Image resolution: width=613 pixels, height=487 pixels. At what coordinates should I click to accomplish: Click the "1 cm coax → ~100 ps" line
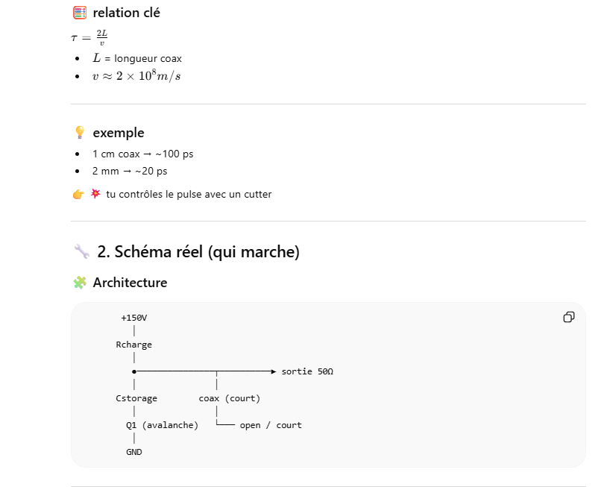142,154
